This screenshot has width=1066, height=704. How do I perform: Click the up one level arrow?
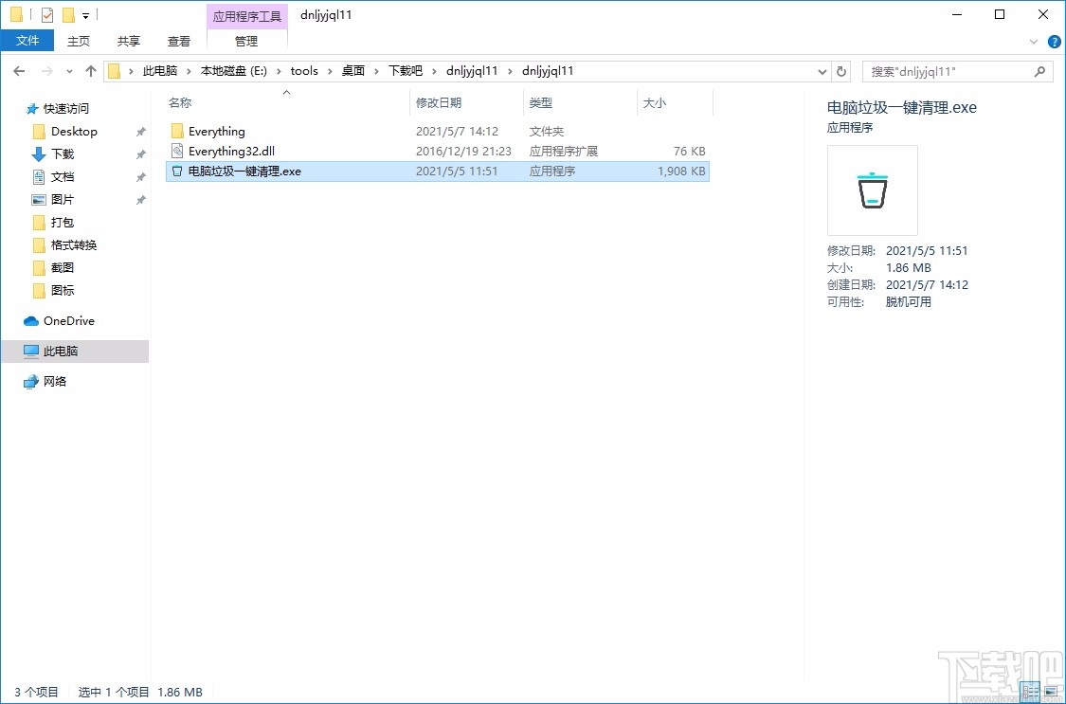click(x=90, y=70)
